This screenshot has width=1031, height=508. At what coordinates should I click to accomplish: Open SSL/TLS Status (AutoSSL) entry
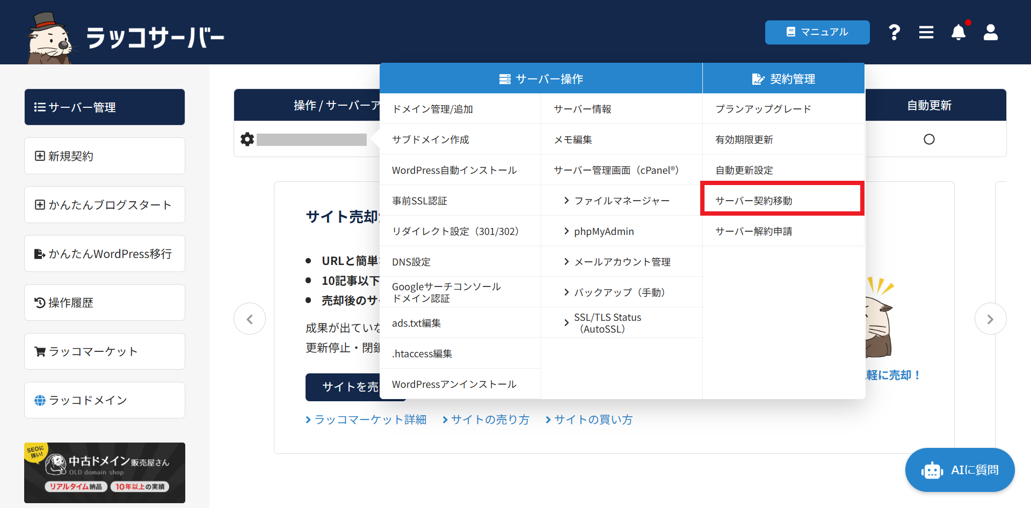(x=622, y=323)
